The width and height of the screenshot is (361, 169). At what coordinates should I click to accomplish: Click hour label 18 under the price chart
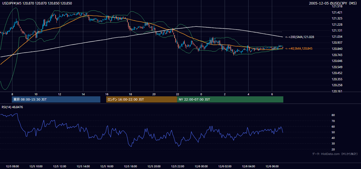[130, 94]
